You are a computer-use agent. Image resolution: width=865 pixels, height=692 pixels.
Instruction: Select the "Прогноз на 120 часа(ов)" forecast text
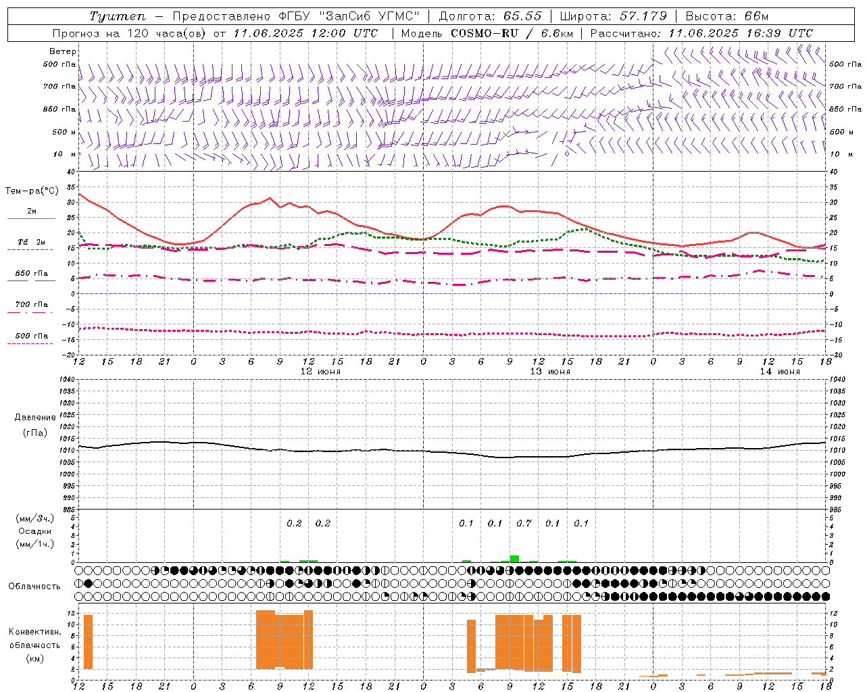[130, 33]
